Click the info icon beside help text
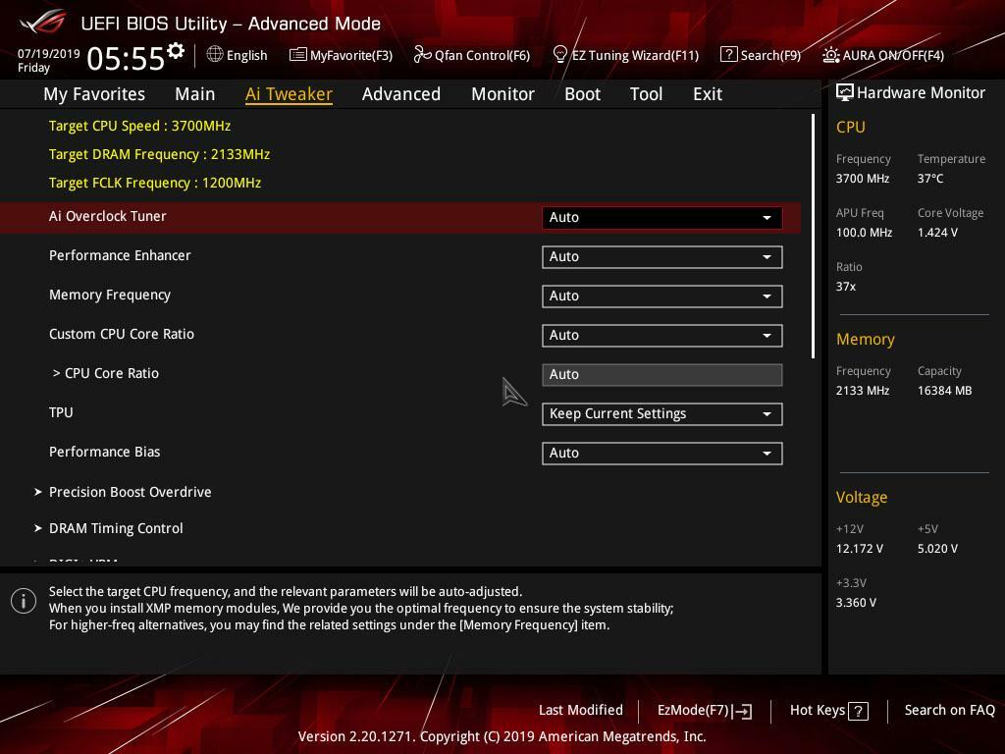The height and width of the screenshot is (754, 1005). (24, 602)
